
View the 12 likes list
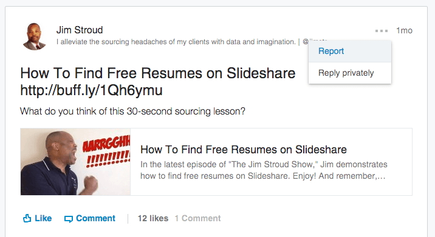point(153,218)
